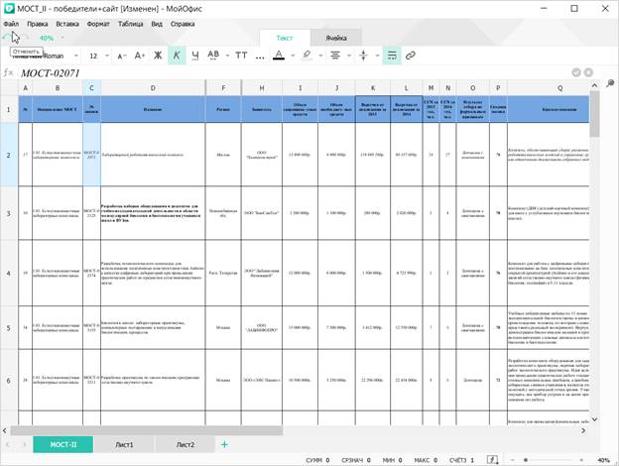Add a new sheet with the plus icon
619x466 pixels.
click(x=224, y=444)
